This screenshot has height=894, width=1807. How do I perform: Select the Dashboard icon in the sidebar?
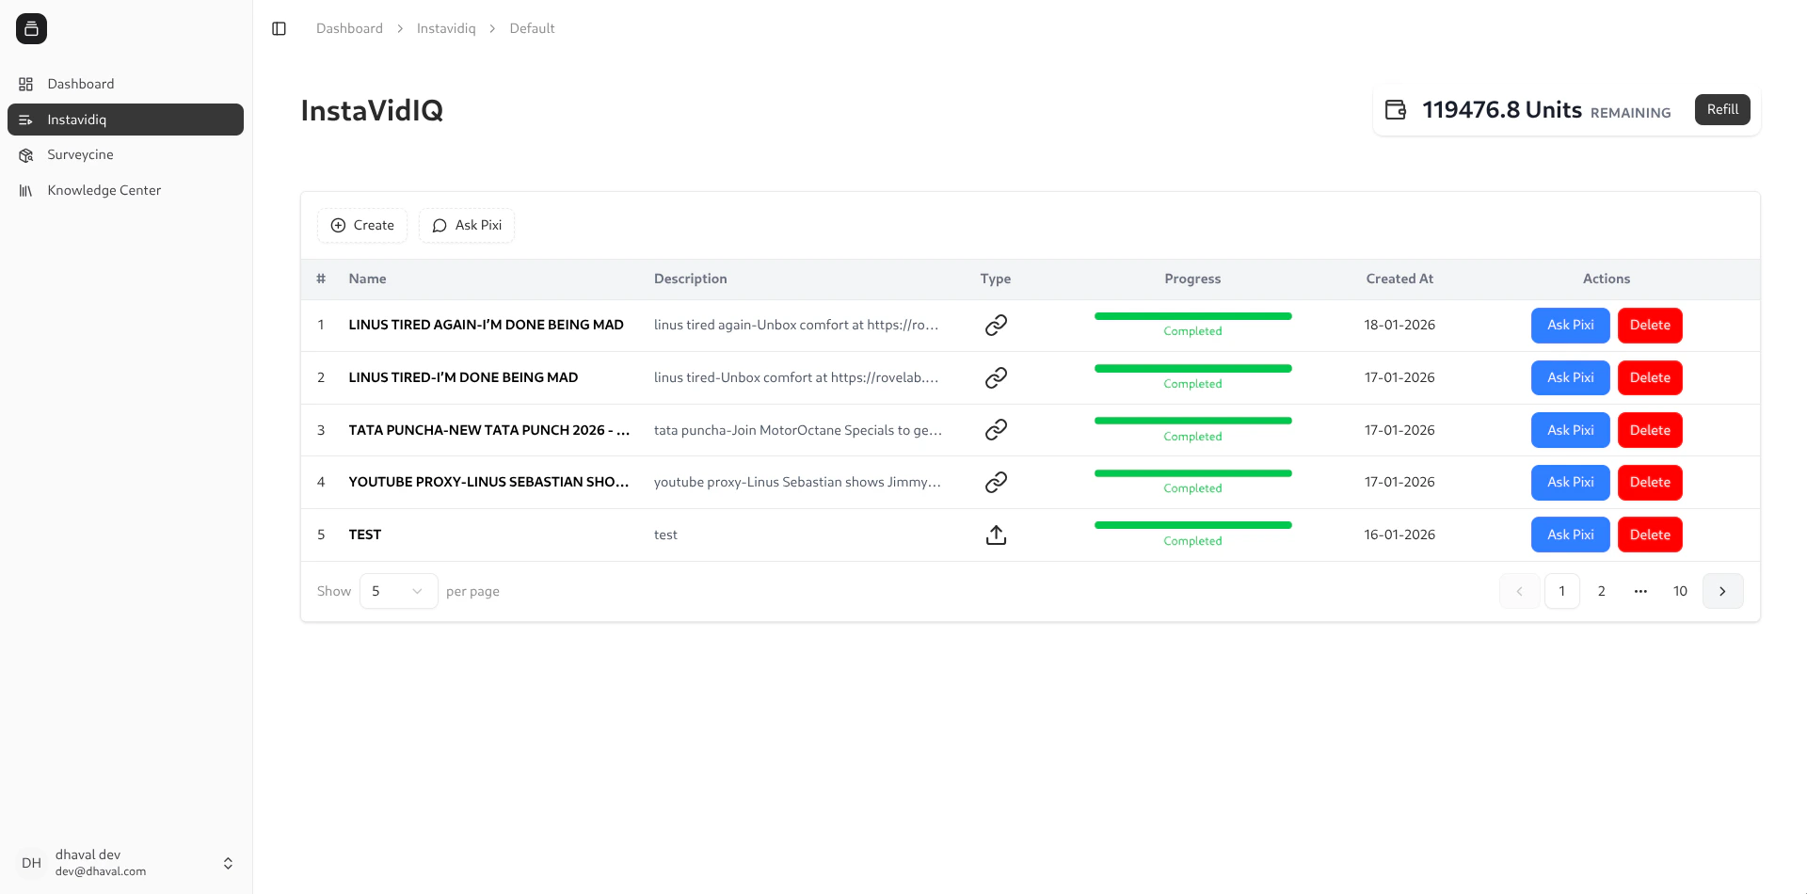pos(26,84)
